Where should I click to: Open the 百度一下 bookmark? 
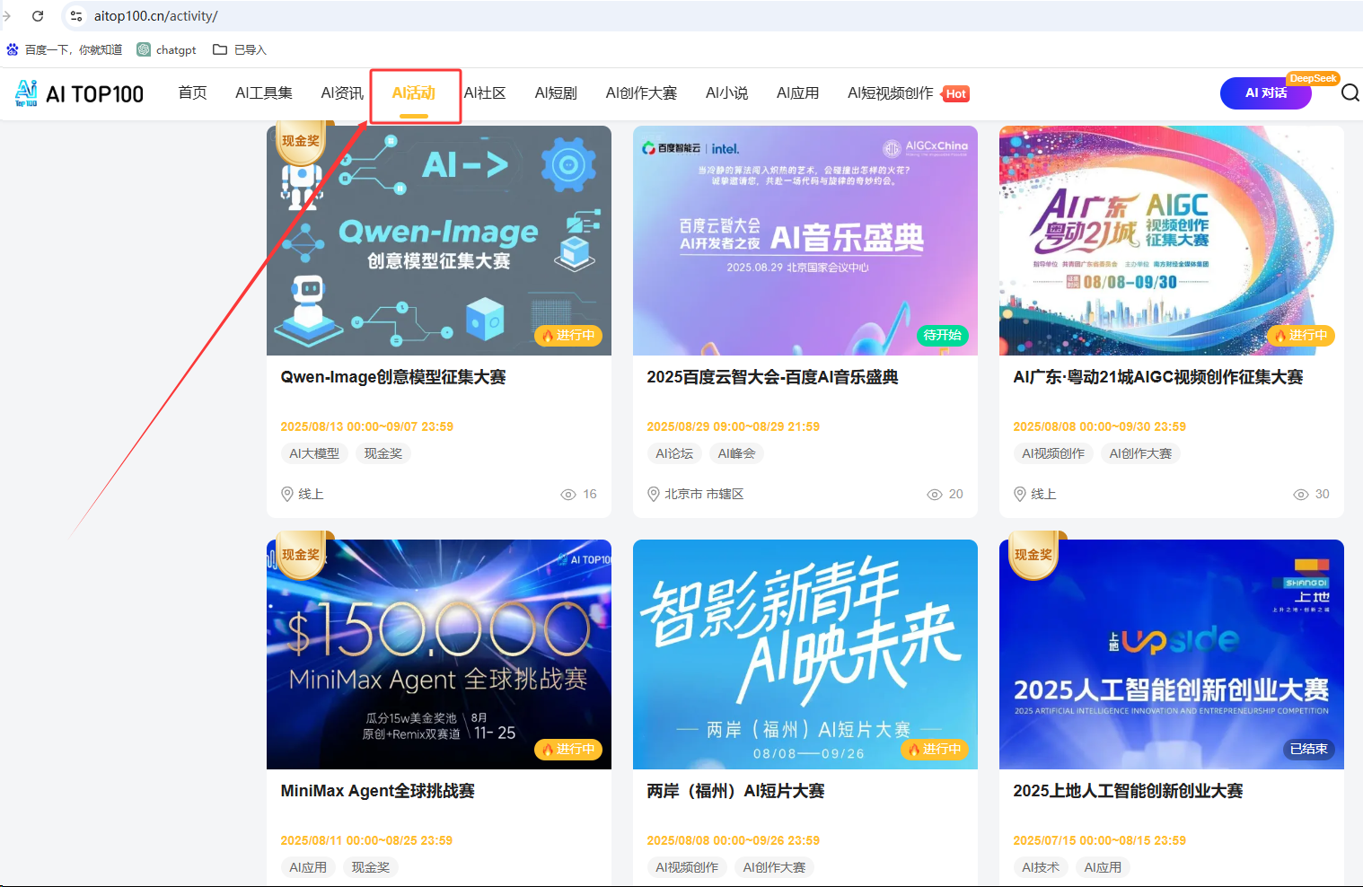[x=64, y=49]
